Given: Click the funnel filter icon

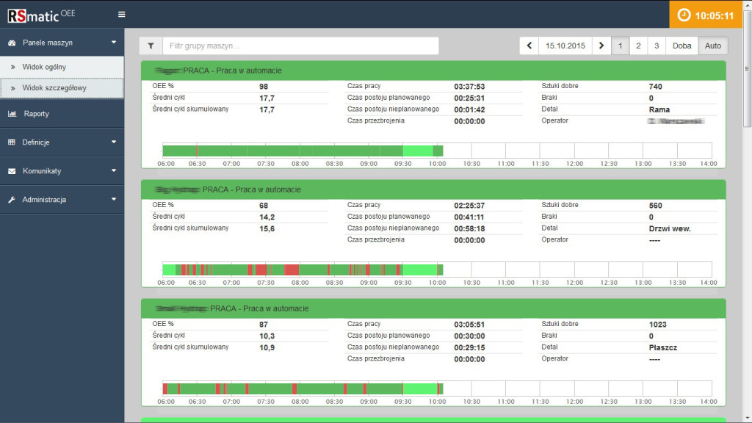Looking at the screenshot, I should tap(151, 46).
